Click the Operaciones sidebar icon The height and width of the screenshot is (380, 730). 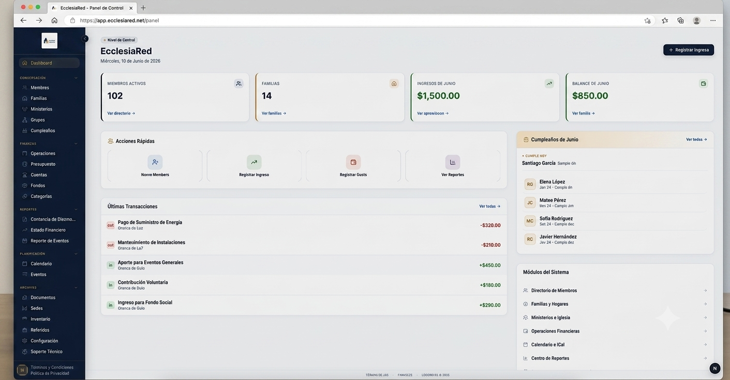(24, 153)
